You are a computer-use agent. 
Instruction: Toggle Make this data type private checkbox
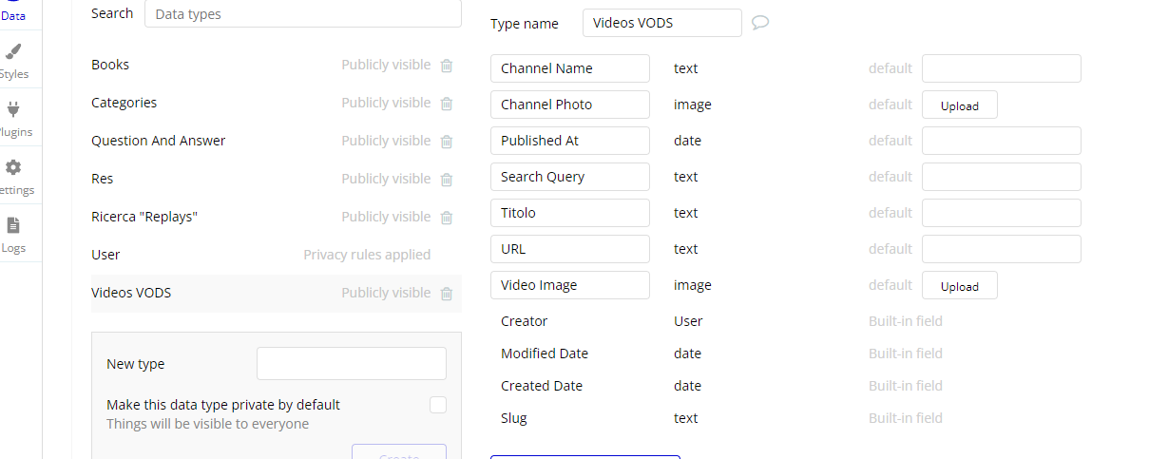(438, 406)
